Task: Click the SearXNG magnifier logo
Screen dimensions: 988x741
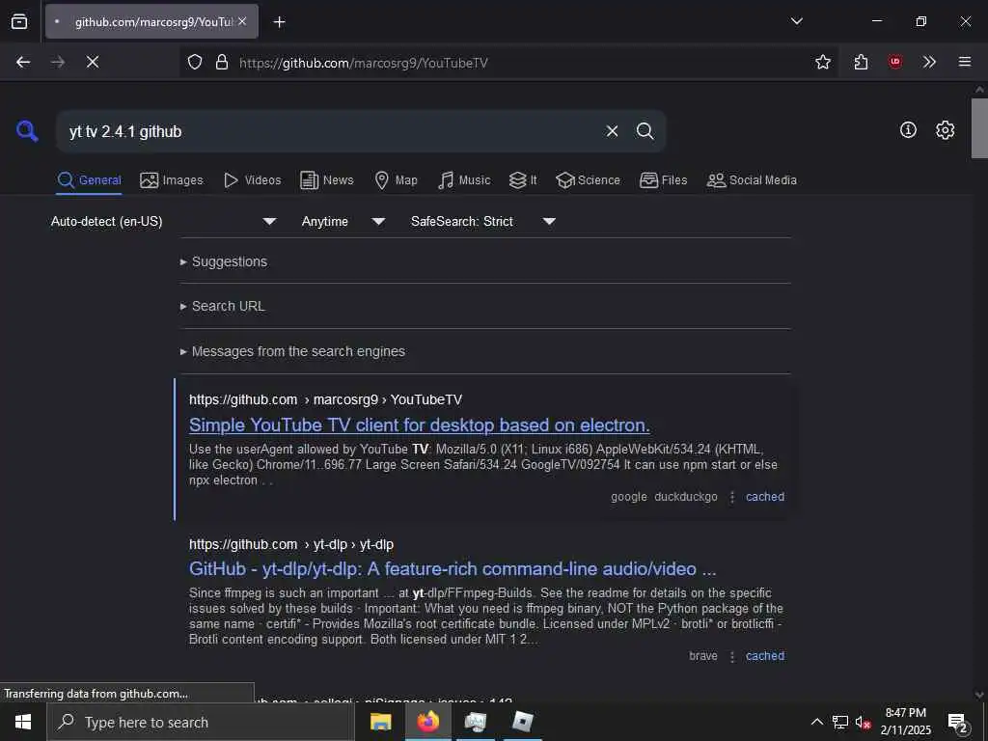Action: tap(27, 131)
